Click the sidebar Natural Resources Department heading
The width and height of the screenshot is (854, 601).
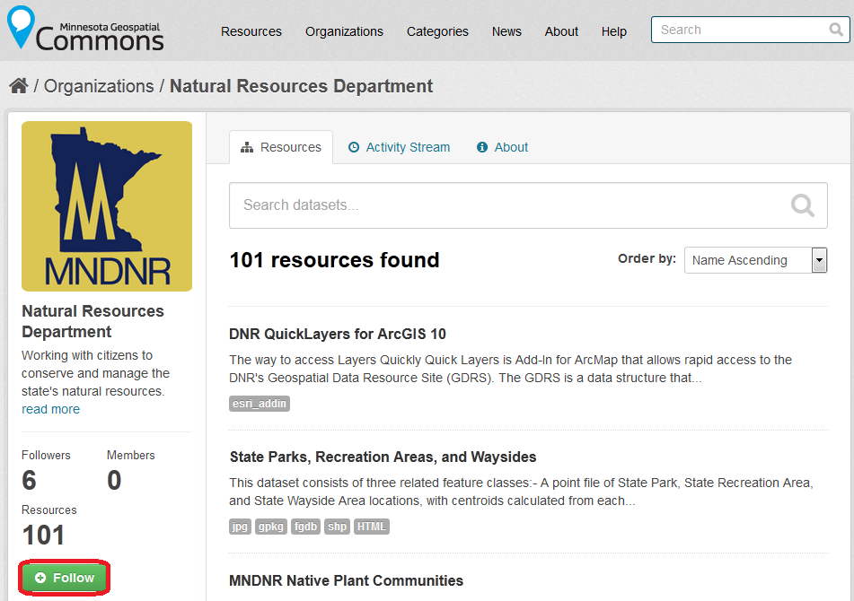[x=92, y=321]
